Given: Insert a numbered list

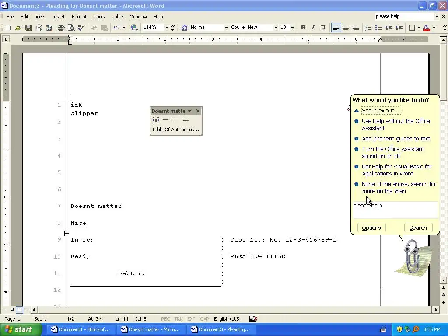Looking at the screenshot, I should click(368, 28).
